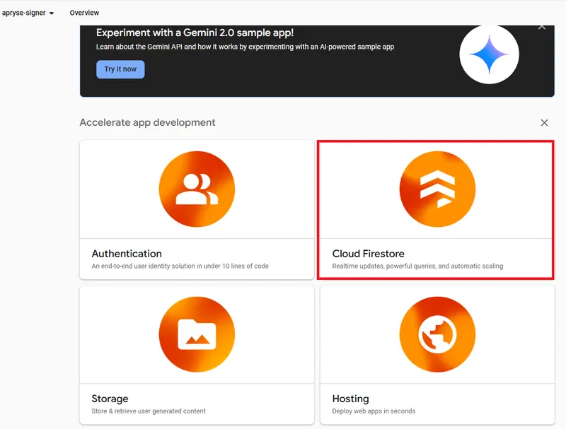Click 'Realtime updates, powerful queries' description
Viewport: 566px width, 429px height.
pyautogui.click(x=417, y=266)
